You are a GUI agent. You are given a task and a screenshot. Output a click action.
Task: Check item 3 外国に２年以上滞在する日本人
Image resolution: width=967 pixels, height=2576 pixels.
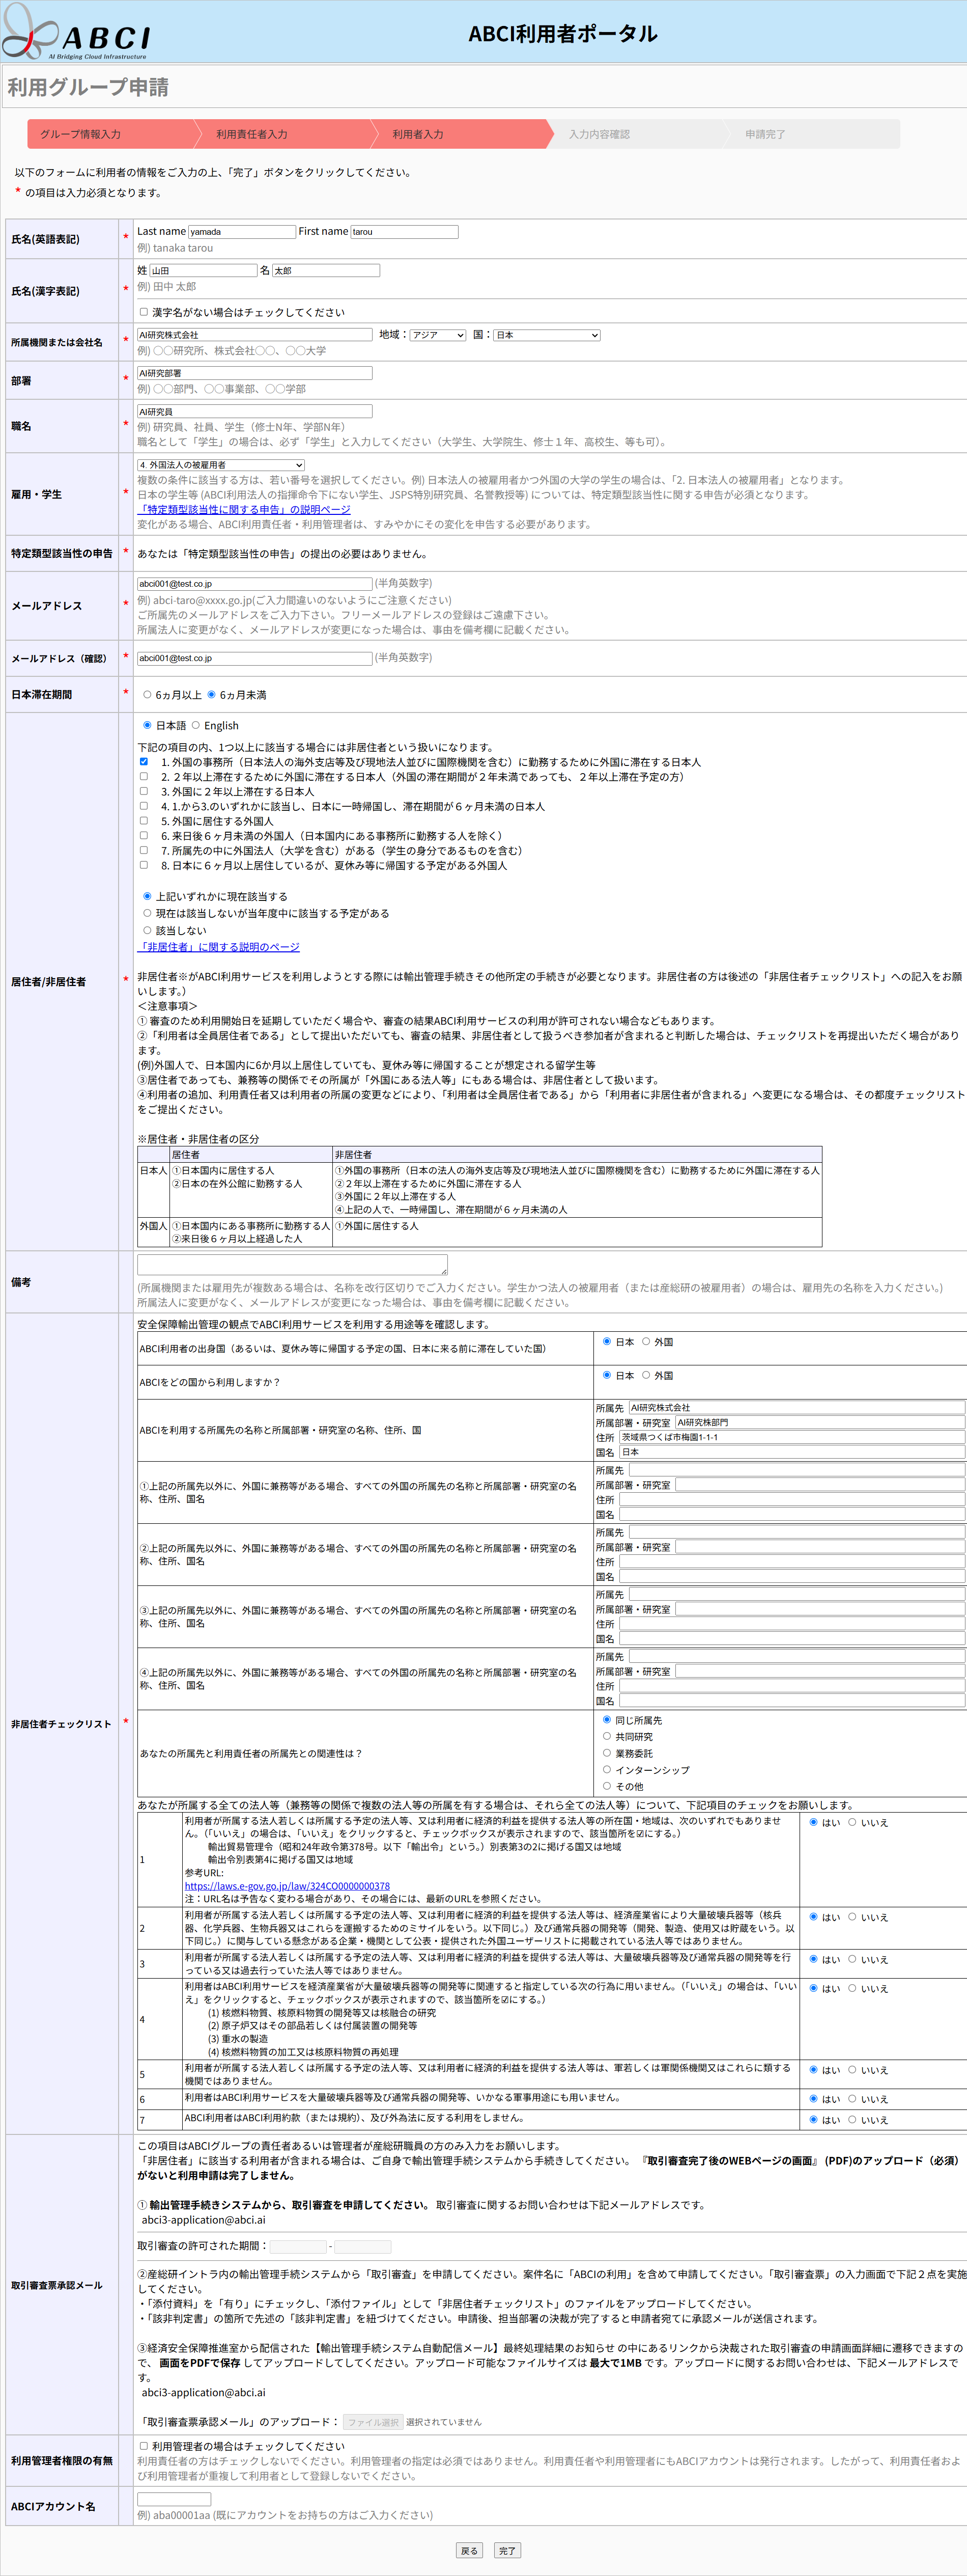coord(144,791)
